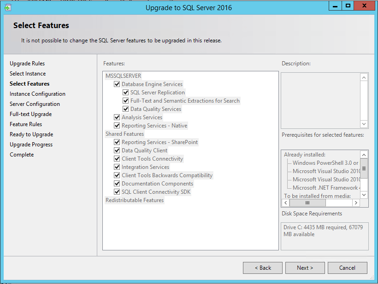Uncheck Analysis Services
Viewport: 378px width, 284px height.
click(x=117, y=117)
